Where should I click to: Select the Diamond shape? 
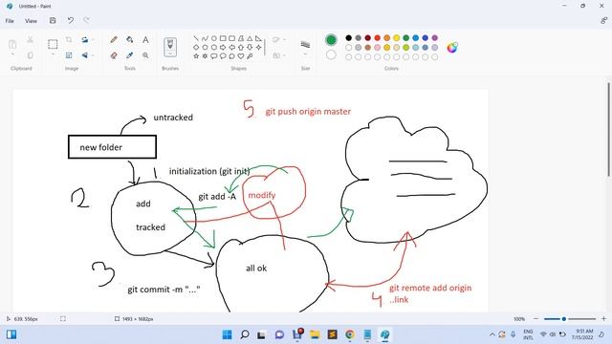(x=196, y=47)
